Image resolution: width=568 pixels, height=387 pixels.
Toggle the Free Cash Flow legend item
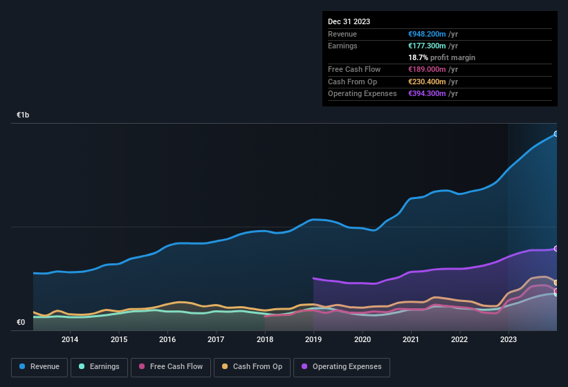(171, 367)
